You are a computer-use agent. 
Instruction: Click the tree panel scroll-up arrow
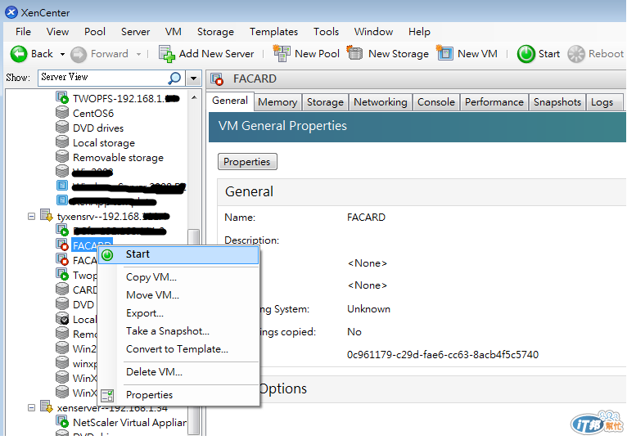pyautogui.click(x=194, y=97)
